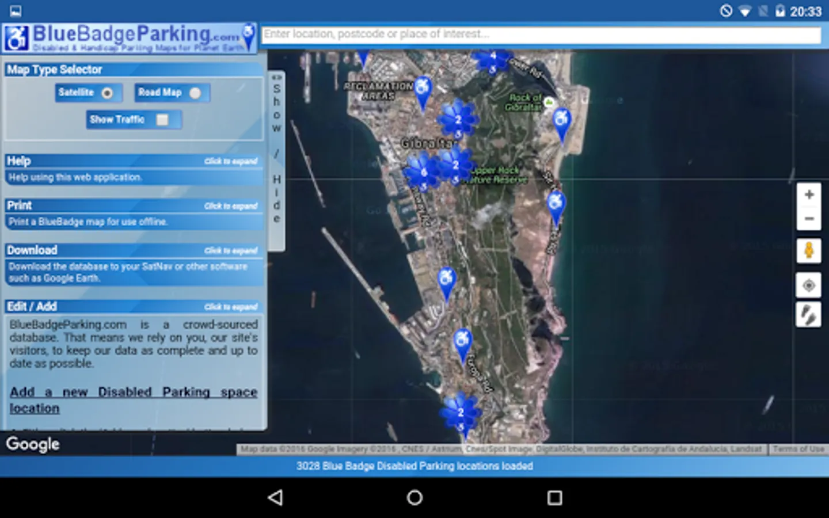The height and width of the screenshot is (518, 829).
Task: Expand the Download section
Action: click(x=230, y=251)
